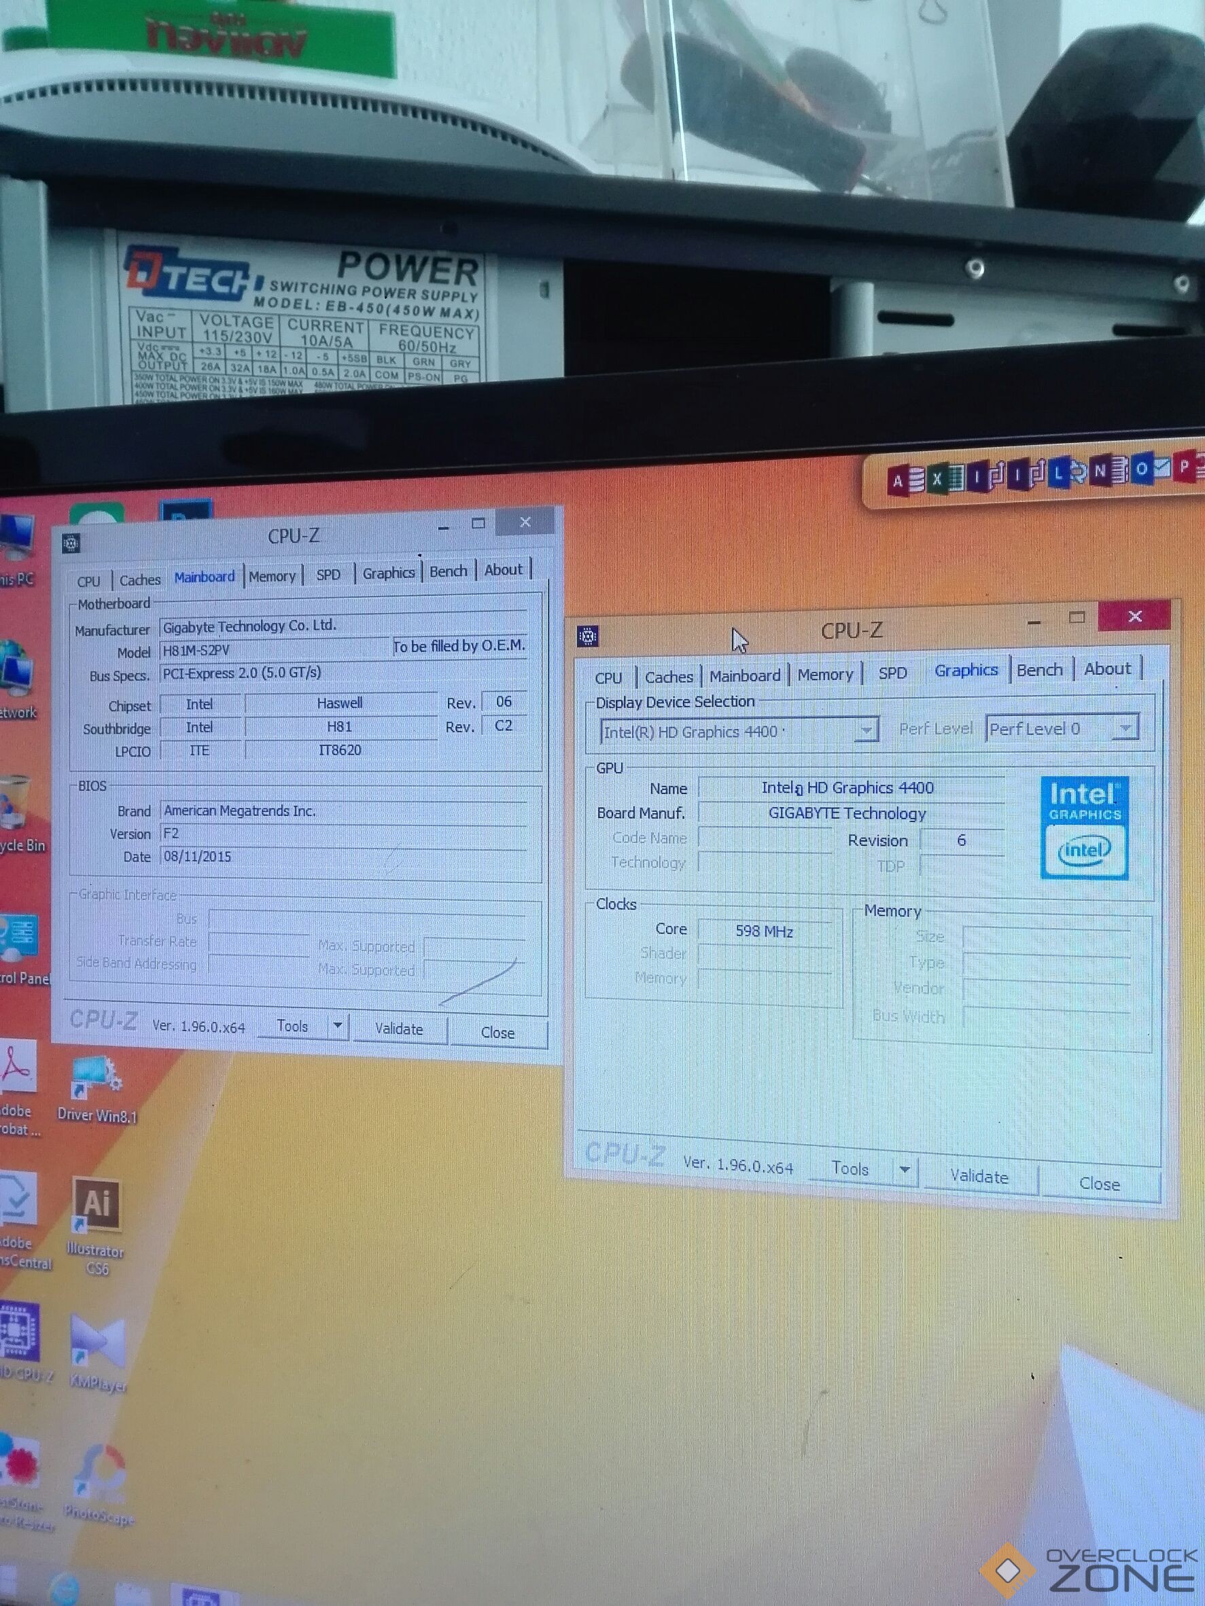
Task: Open Bench tab in the Mainboard CPU-Z window
Action: (448, 571)
